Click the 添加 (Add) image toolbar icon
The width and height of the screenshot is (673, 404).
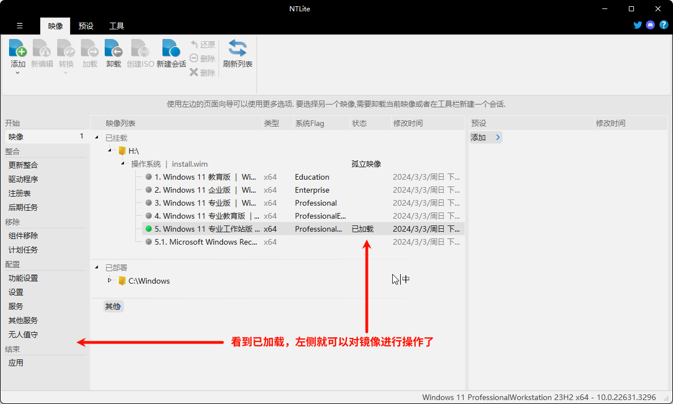click(18, 48)
